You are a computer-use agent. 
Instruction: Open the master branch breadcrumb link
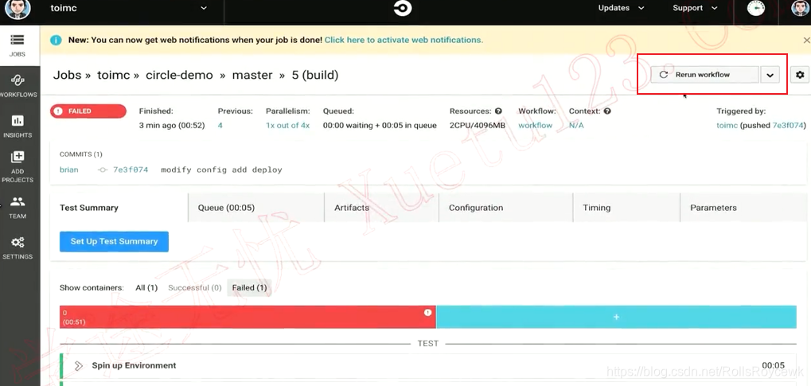(x=252, y=75)
